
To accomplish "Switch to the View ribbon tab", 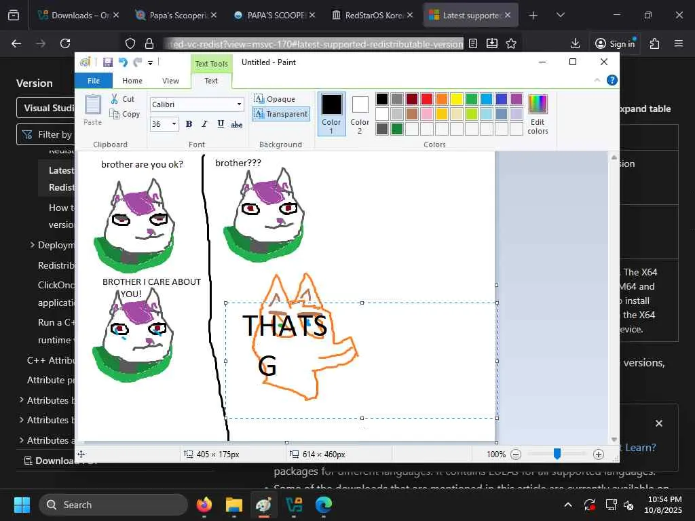I will coord(170,81).
